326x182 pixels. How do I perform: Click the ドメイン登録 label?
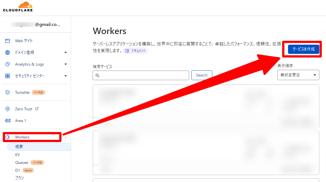(25, 52)
